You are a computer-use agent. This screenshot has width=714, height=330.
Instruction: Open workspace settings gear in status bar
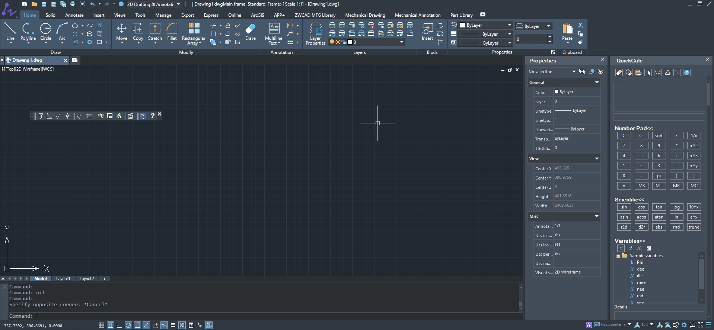pos(684,325)
